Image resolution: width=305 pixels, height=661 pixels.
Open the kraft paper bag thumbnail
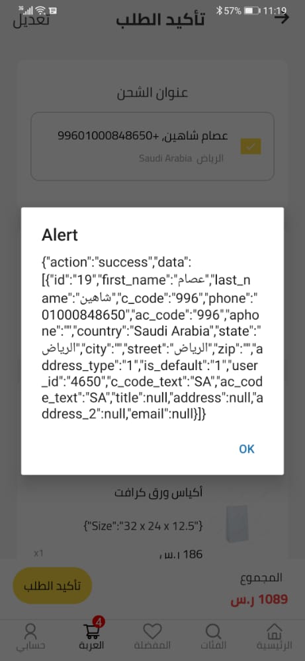tap(237, 523)
